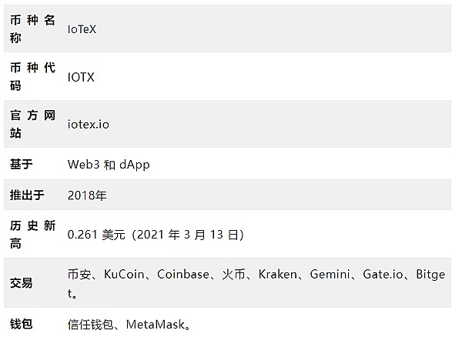This screenshot has width=462, height=337.
Task: Click the 基于 row label
Action: click(x=21, y=164)
